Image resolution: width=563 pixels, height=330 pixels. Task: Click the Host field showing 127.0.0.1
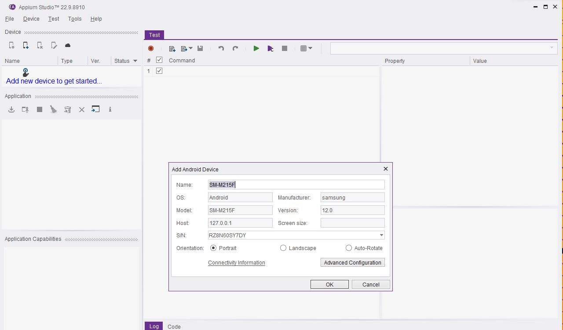coord(240,223)
